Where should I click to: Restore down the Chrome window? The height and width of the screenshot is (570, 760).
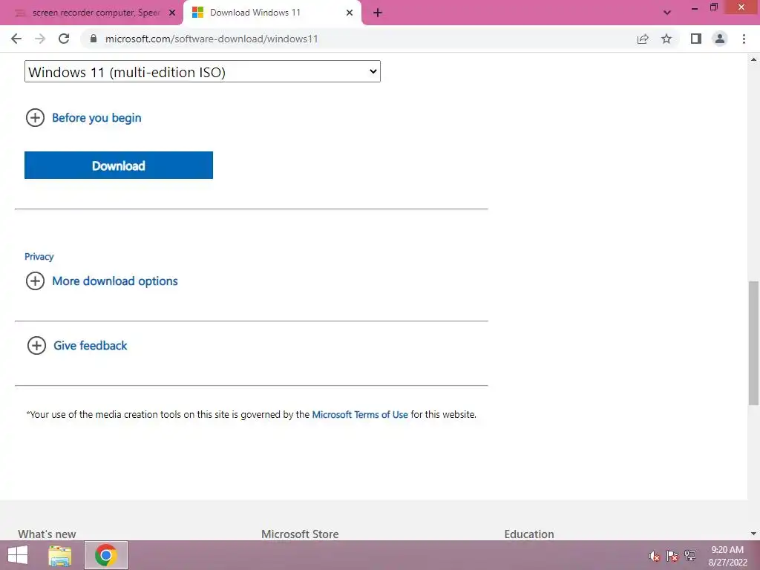713,7
